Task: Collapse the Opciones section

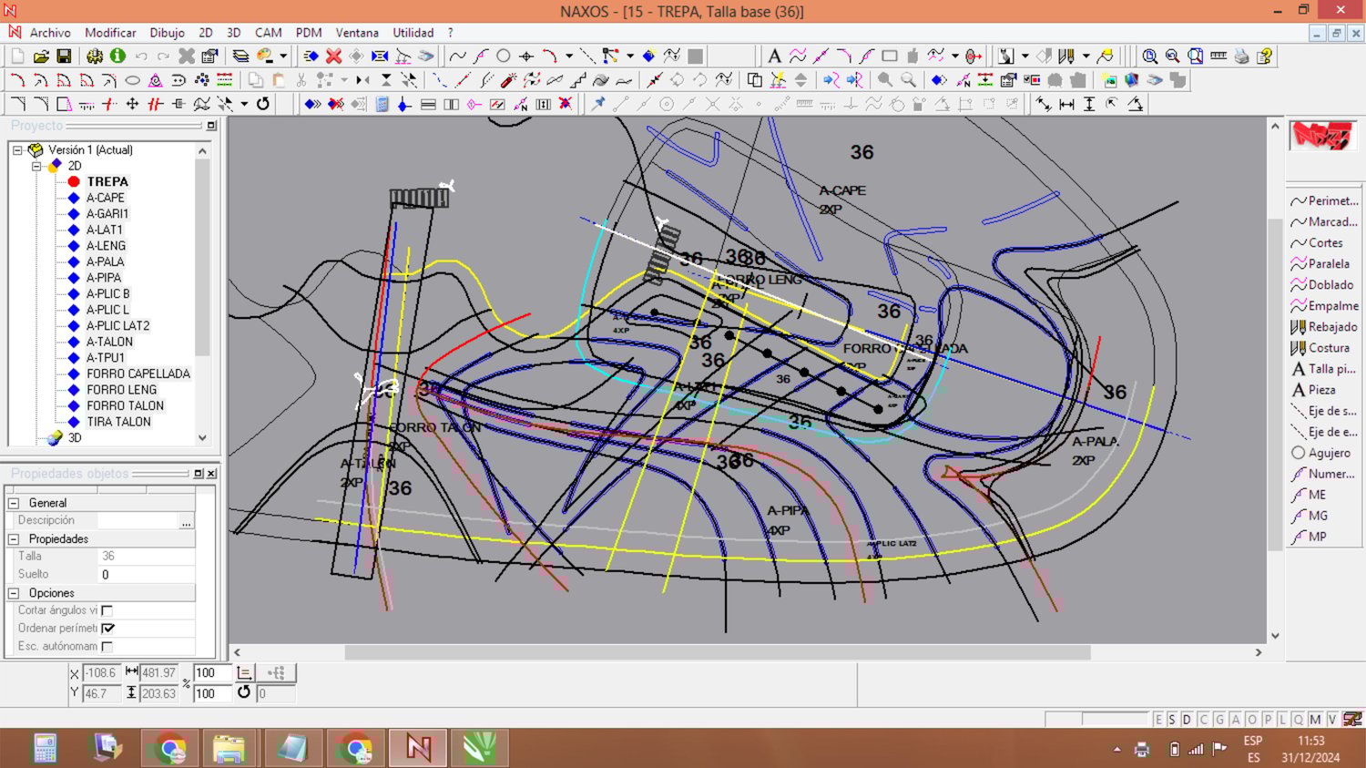Action: coord(14,593)
